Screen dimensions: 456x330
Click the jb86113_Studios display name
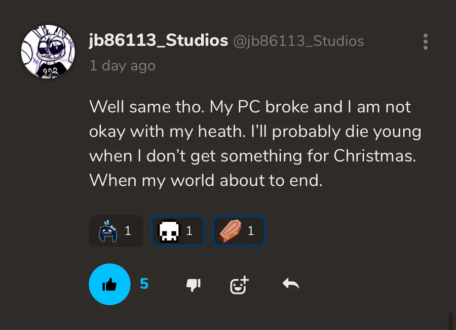[159, 41]
